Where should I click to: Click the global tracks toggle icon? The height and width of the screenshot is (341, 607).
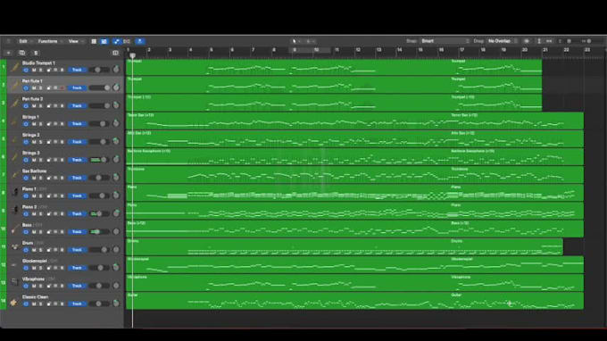pos(115,53)
